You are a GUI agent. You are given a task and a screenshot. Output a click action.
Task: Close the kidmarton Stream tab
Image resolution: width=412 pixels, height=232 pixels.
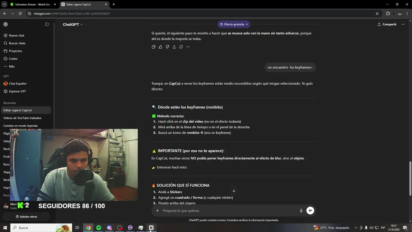click(x=55, y=5)
